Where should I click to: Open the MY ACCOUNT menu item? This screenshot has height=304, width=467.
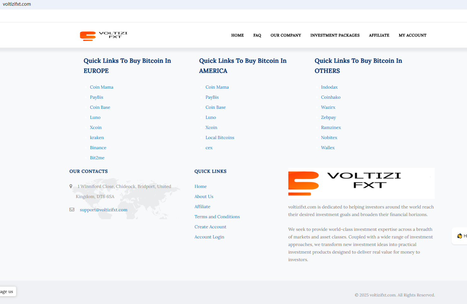coord(412,35)
